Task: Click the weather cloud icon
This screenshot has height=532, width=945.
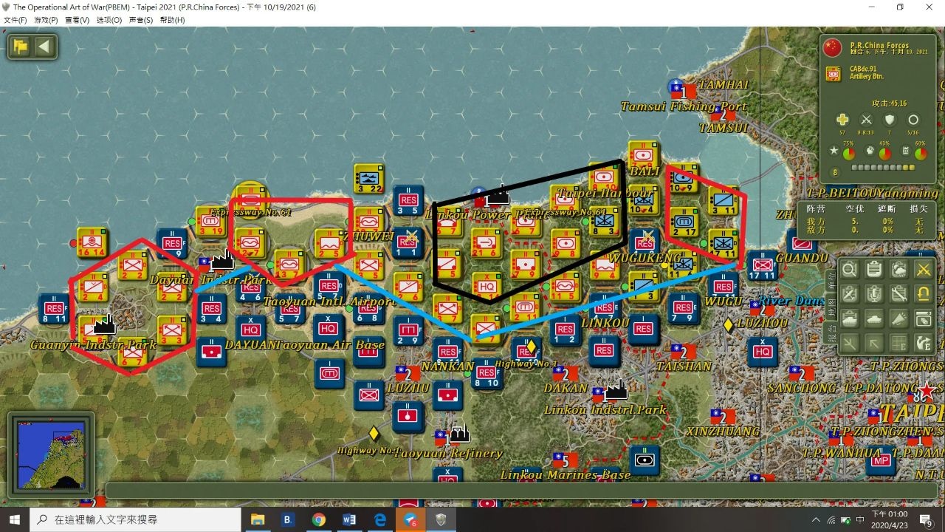Action: [x=898, y=270]
